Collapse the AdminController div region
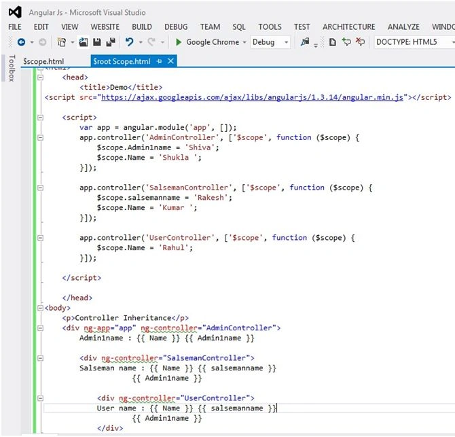 40,328
